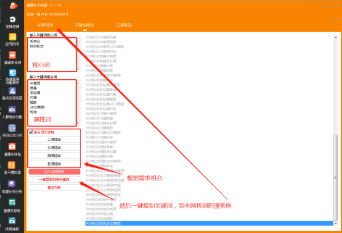Toggle the 组合词无空格 checkbox
Image resolution: width=342 pixels, height=233 pixels.
tap(31, 132)
